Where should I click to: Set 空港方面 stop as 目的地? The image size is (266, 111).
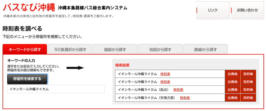tap(248, 98)
